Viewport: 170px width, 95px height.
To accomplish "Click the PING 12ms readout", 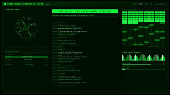I will [149, 4].
